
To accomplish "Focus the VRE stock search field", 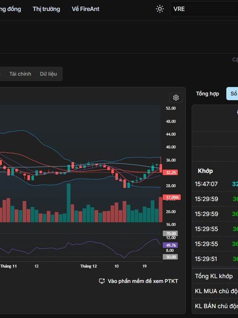I will (x=204, y=9).
